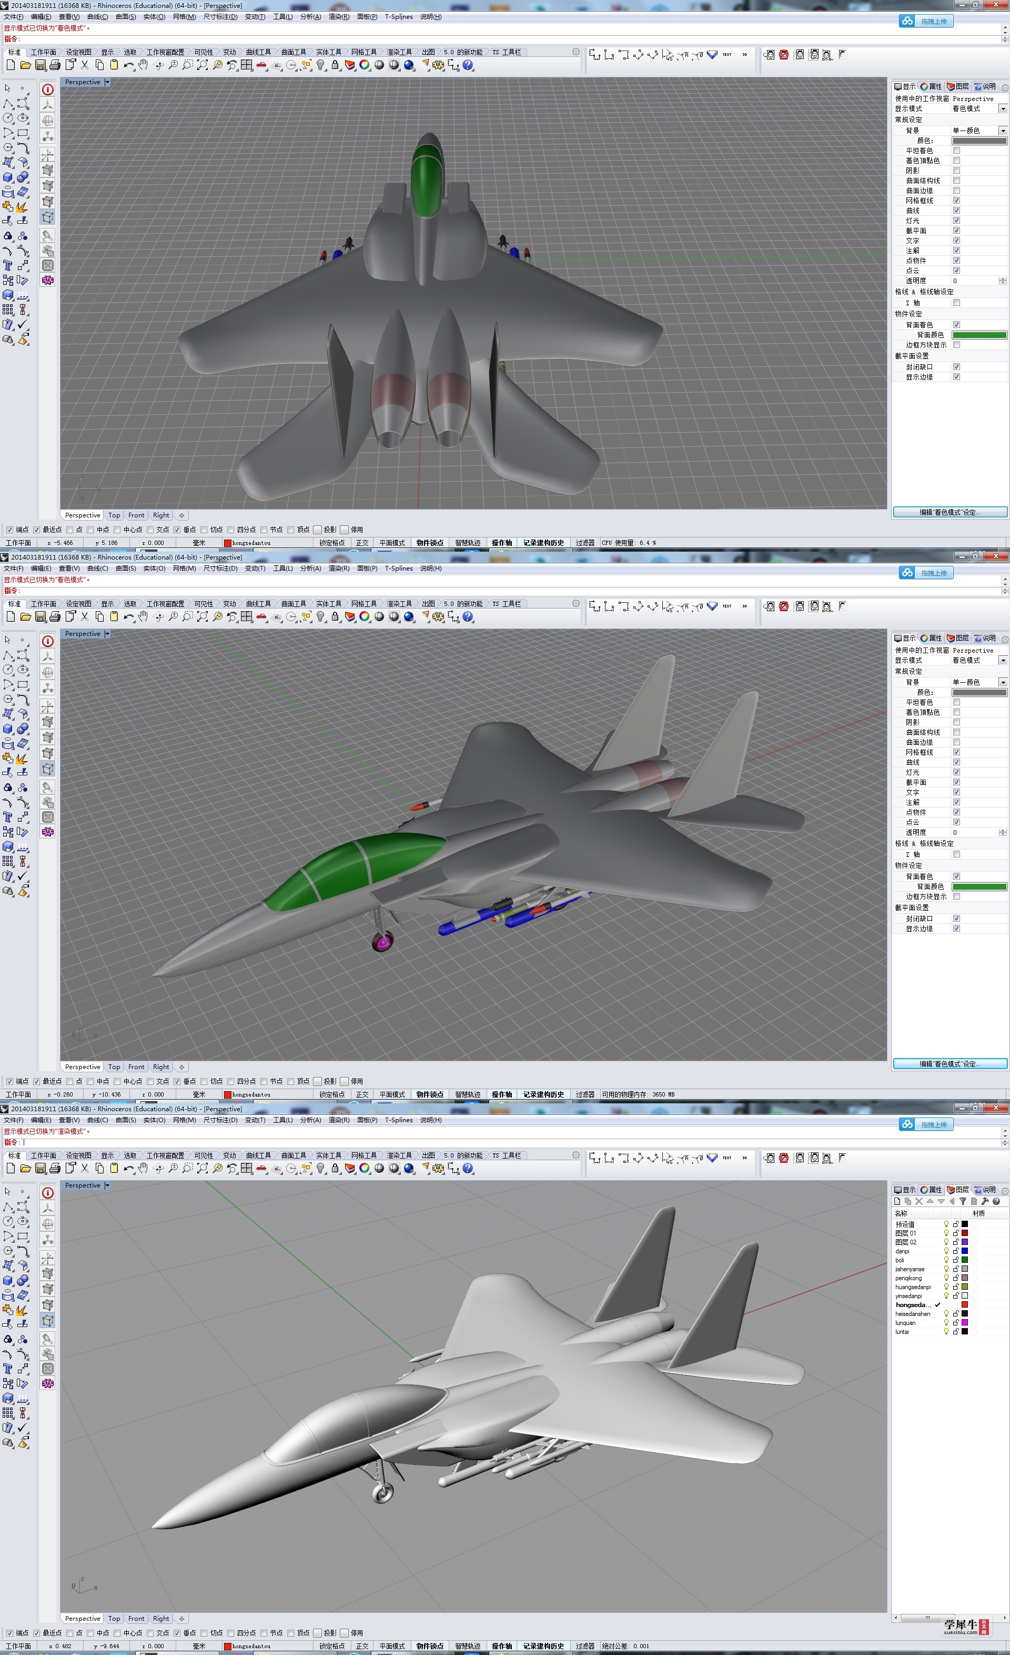Click Join puzzle-piece icon in middle window sidebar
Image resolution: width=1010 pixels, height=1655 pixels.
[x=8, y=759]
